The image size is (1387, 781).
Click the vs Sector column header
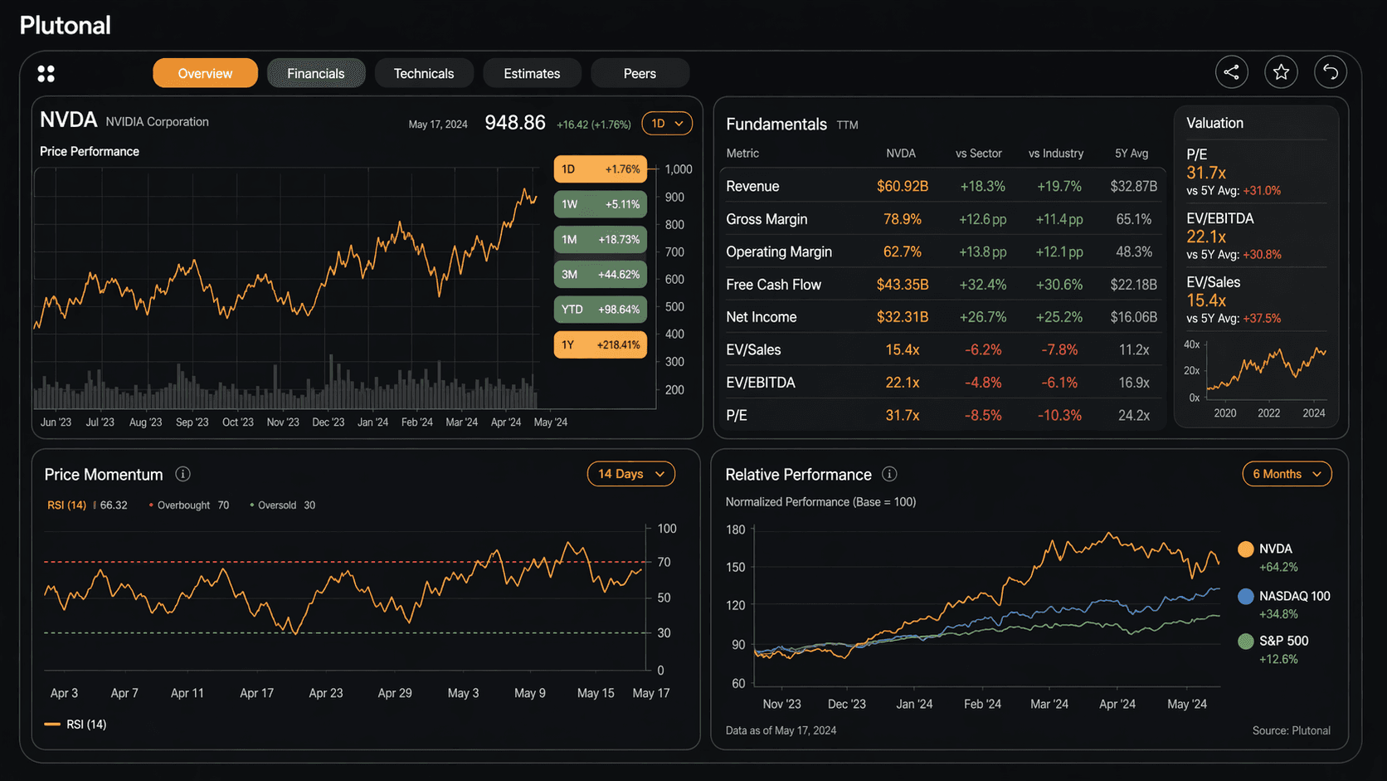click(979, 154)
